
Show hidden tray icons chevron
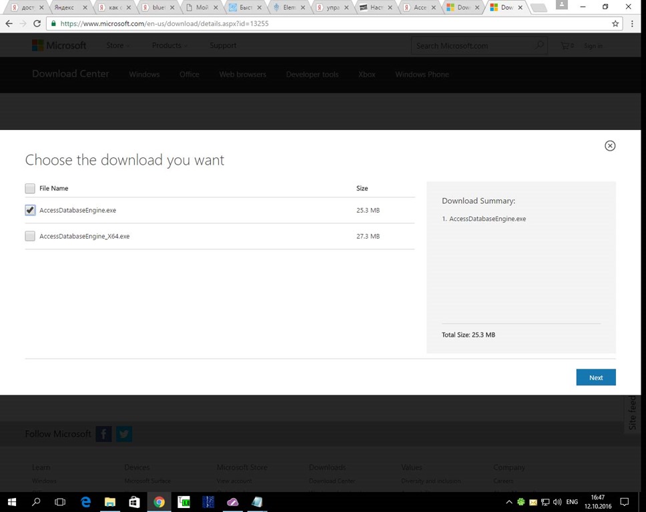[x=509, y=502]
